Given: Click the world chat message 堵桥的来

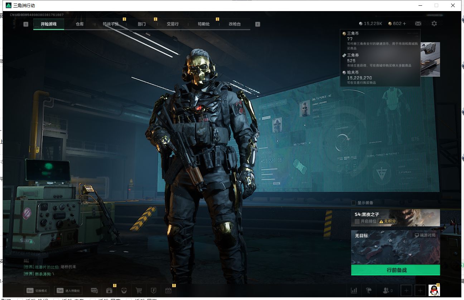Looking at the screenshot, I should coord(68,267).
